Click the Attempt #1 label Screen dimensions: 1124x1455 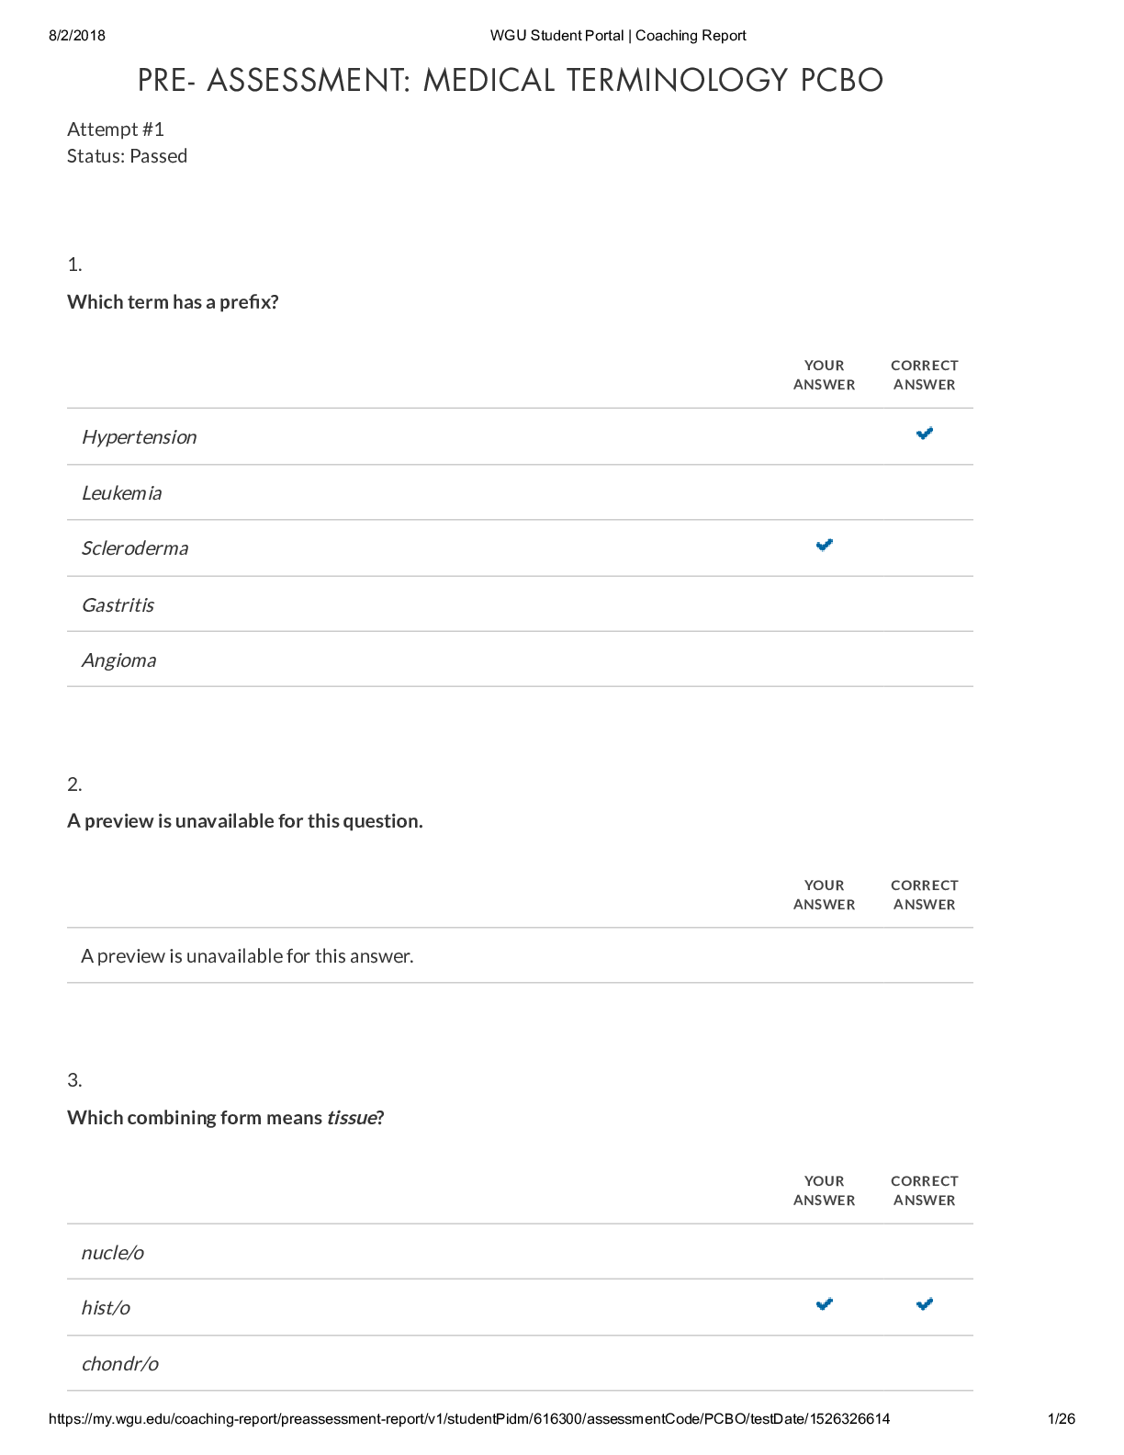116,129
